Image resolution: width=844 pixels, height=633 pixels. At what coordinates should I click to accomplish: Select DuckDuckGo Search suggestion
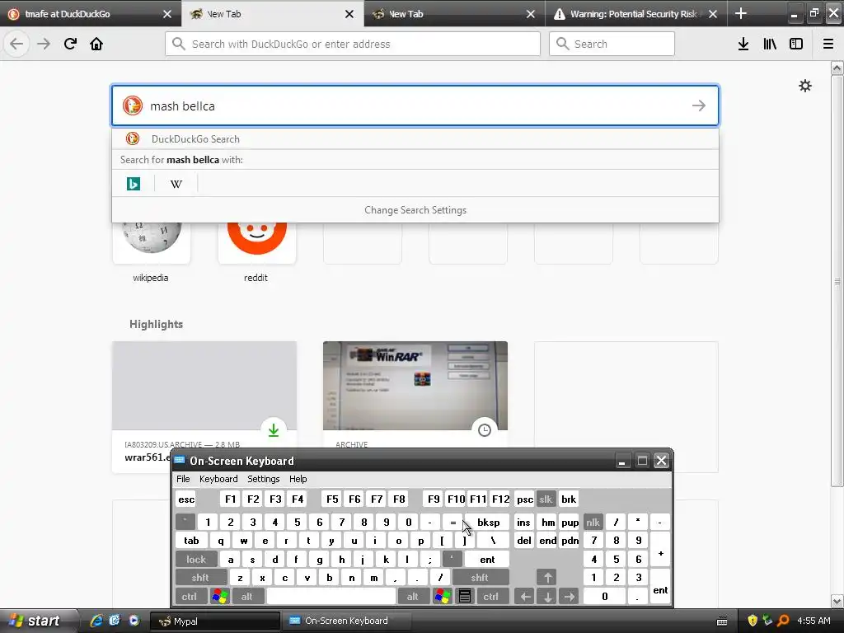(415, 138)
